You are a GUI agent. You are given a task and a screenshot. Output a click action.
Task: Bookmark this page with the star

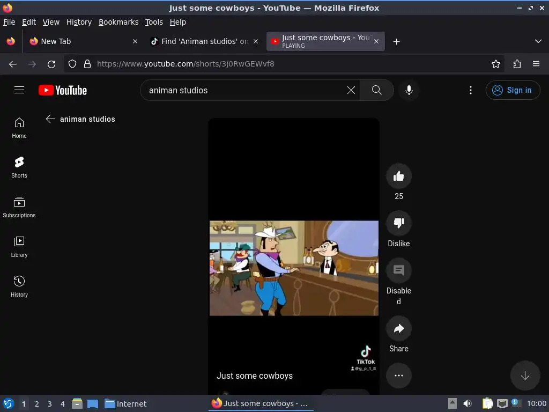(496, 64)
